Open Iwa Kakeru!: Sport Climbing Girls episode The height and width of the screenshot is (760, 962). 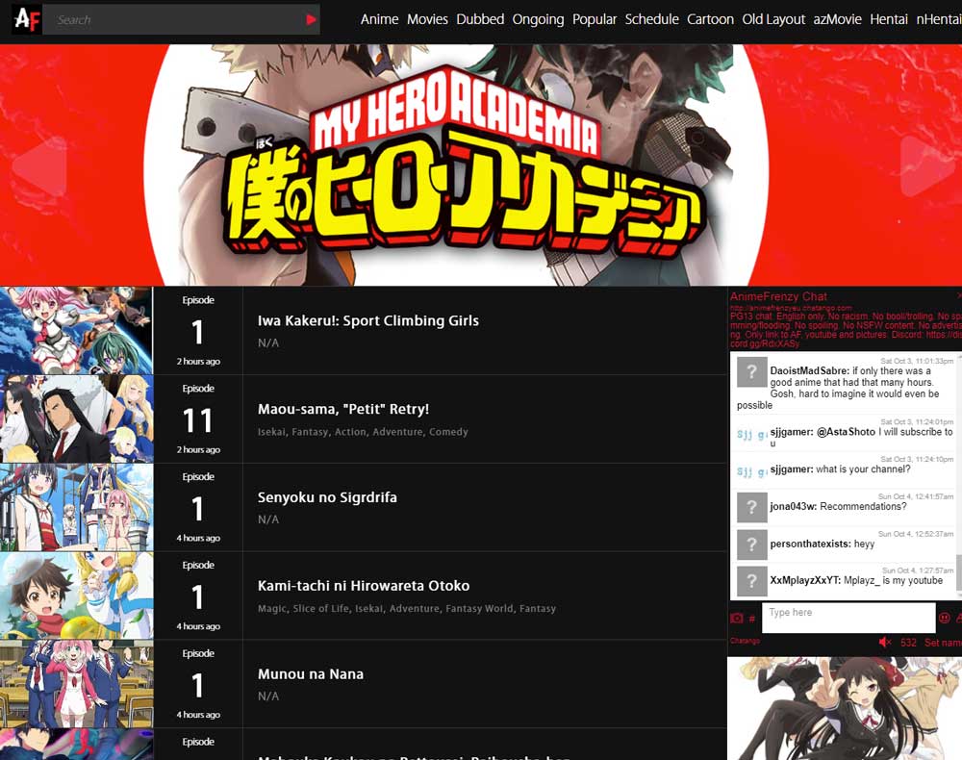pyautogui.click(x=368, y=320)
